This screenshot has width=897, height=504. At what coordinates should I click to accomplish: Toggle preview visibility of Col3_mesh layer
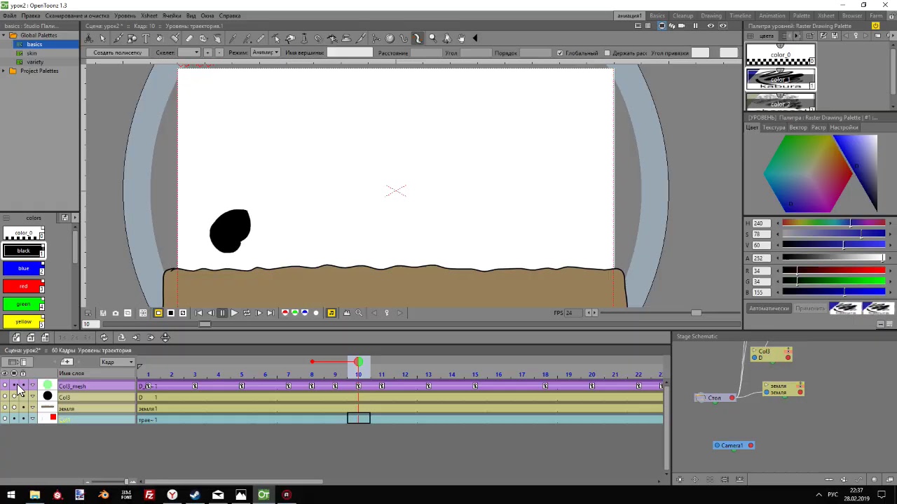[x=5, y=386]
